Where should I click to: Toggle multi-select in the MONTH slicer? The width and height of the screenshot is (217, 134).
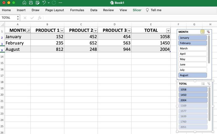[x=202, y=32]
